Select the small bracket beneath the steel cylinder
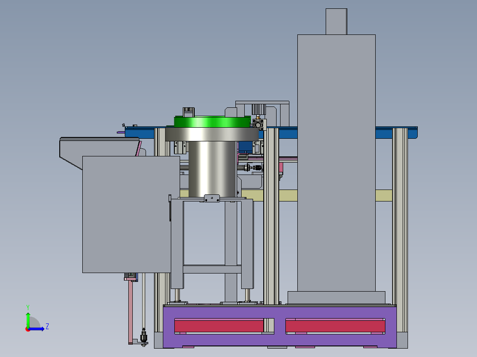 (x=212, y=198)
